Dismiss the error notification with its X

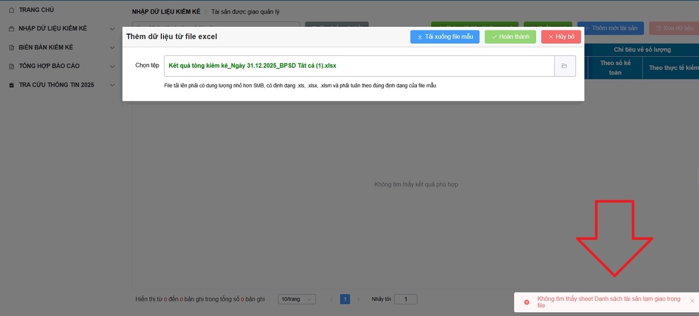692,301
